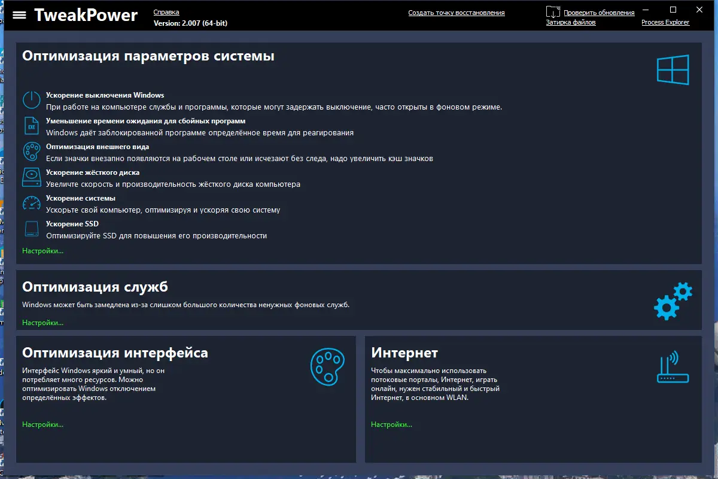Screen dimensions: 718x479
Task: Click the Оптимизация параметров системы heading
Action: coord(148,56)
